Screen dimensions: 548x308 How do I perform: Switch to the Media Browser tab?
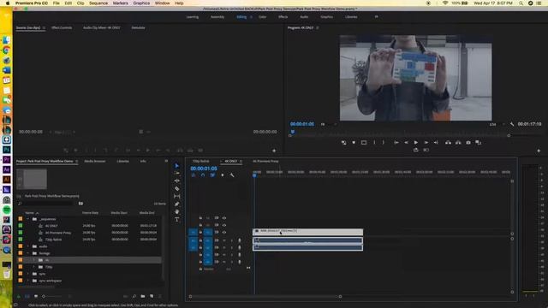coord(95,162)
